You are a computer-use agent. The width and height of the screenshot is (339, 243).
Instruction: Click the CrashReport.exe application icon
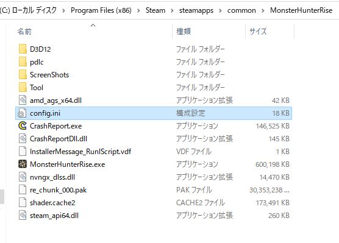23,125
